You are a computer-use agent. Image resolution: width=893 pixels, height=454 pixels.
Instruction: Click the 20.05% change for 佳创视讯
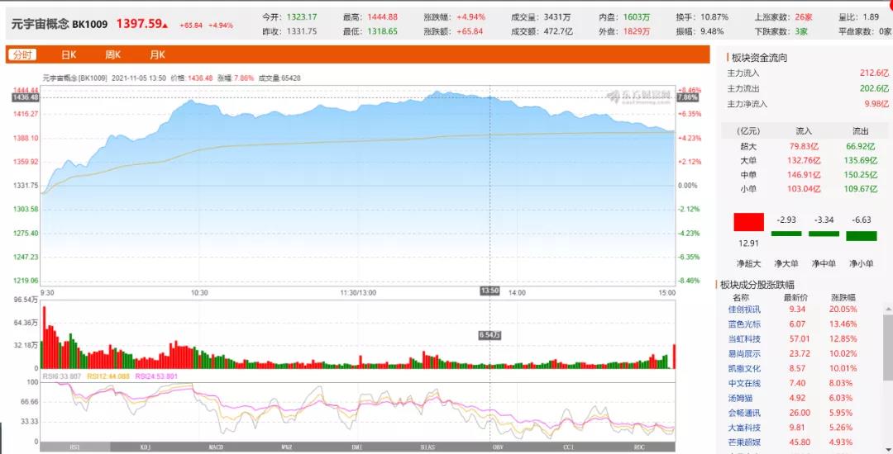[843, 310]
